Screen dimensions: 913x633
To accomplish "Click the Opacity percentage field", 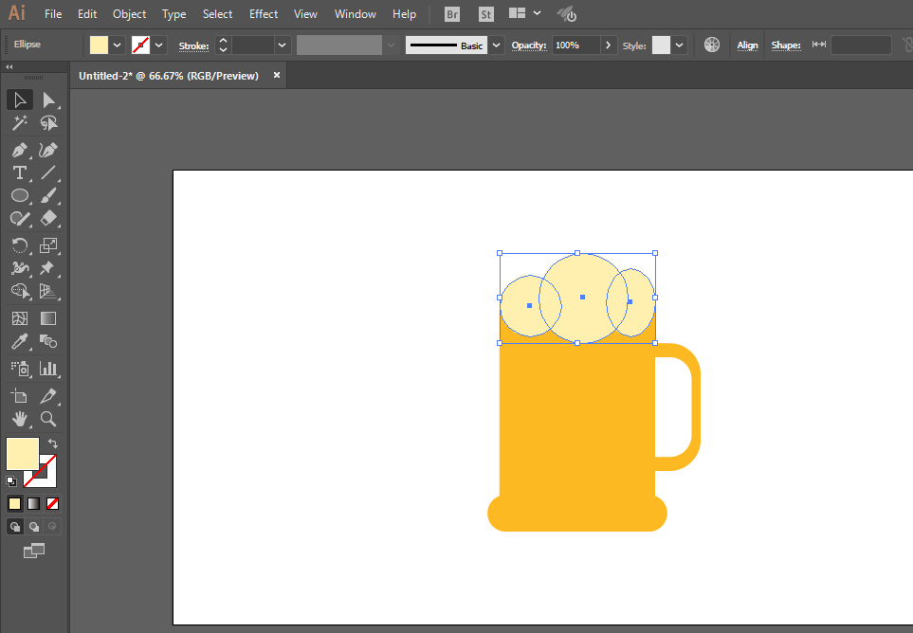I will click(575, 45).
